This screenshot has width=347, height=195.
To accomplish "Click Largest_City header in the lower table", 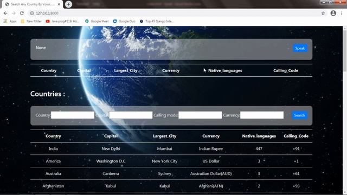I will 165,136.
